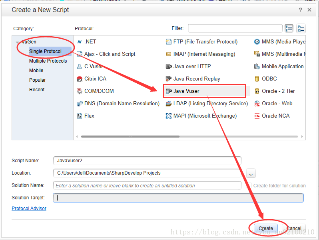This screenshot has width=319, height=240.
Task: Select the COM/DCOM protocol
Action: 95,91
